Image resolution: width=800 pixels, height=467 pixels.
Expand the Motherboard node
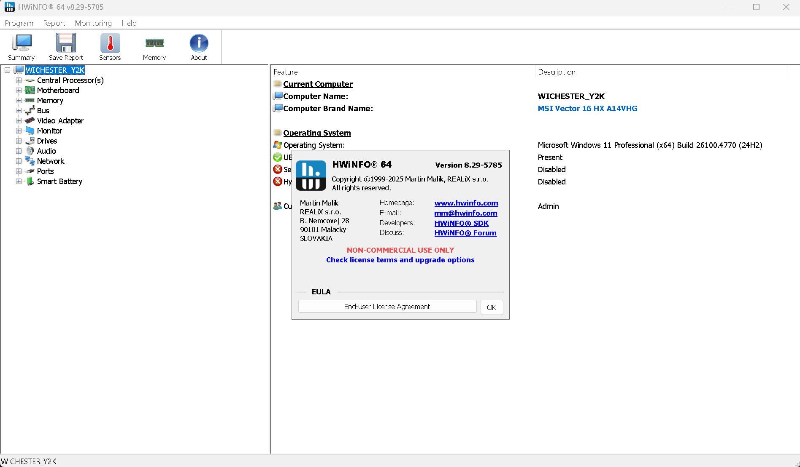19,90
